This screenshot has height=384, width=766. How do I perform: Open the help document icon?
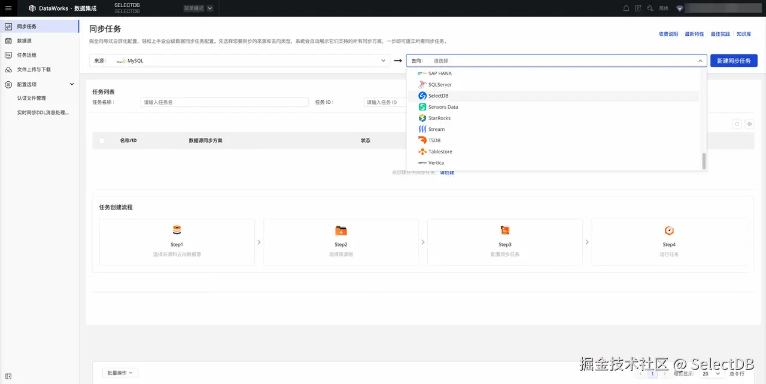click(638, 8)
